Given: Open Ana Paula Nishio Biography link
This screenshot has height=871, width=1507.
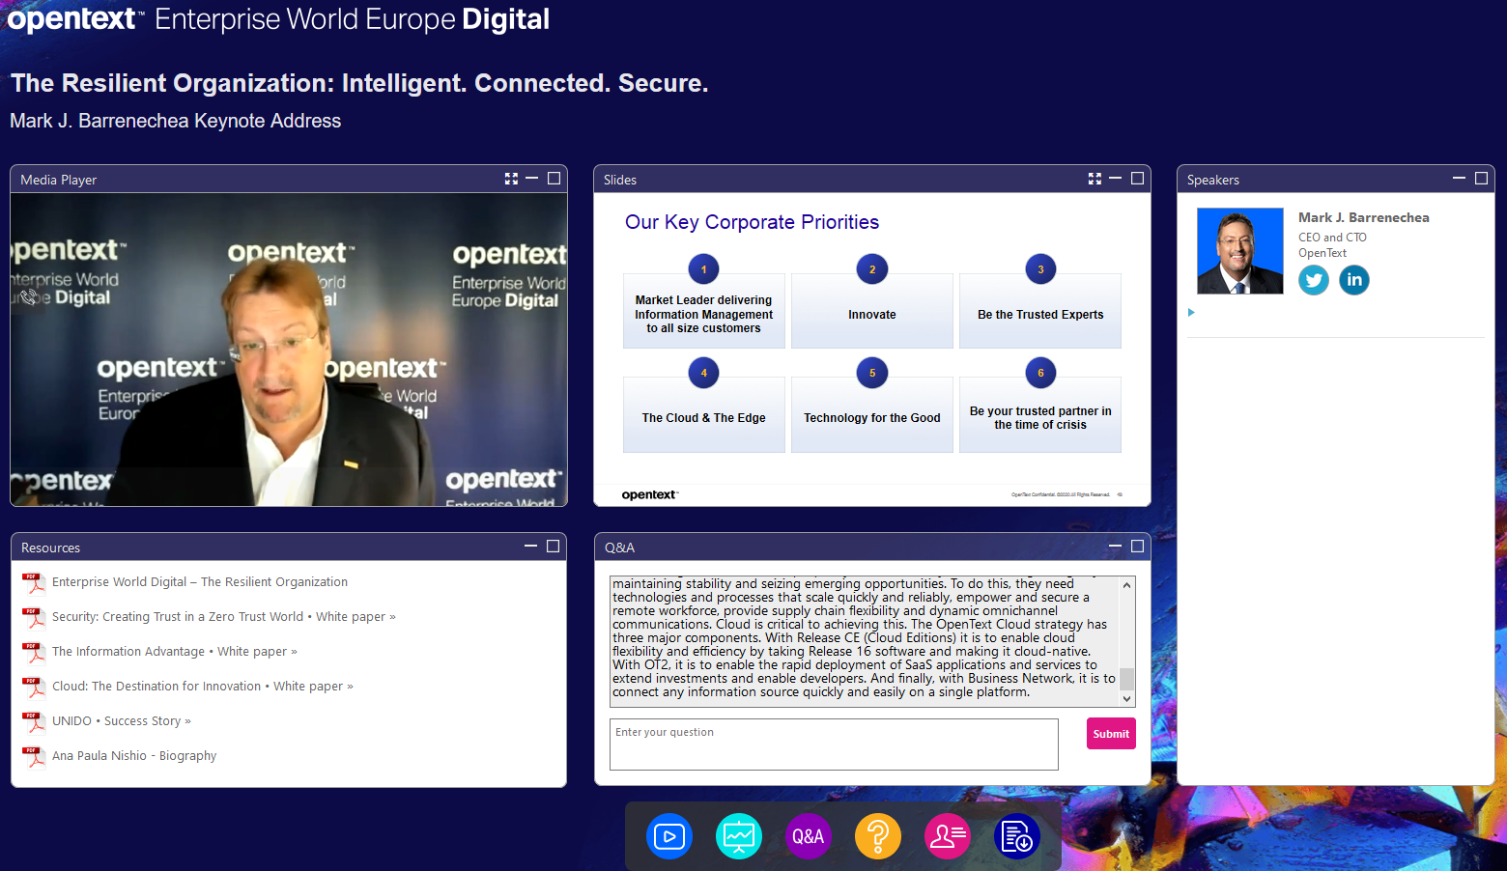Looking at the screenshot, I should [x=134, y=755].
